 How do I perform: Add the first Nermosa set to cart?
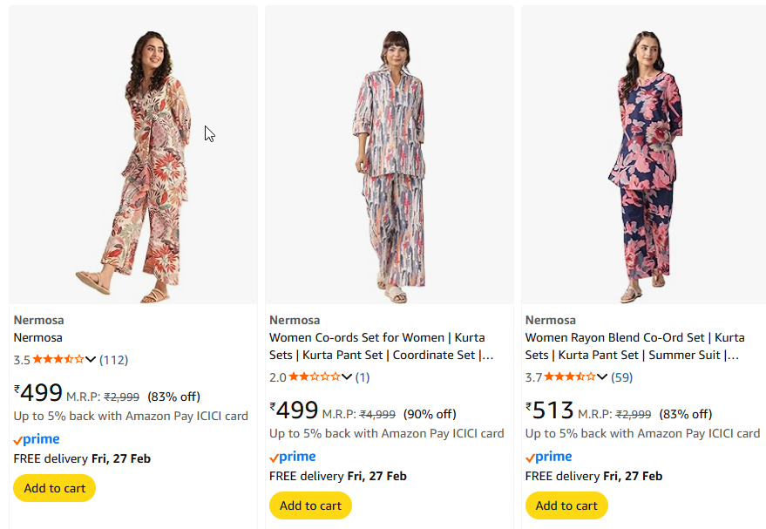54,488
